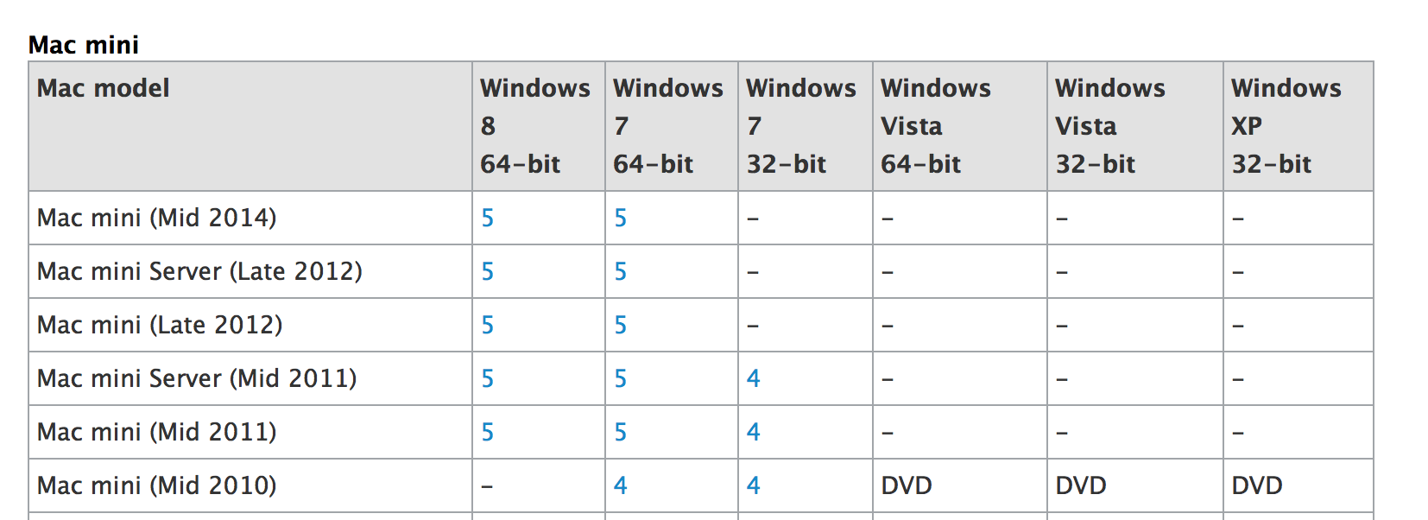Image resolution: width=1428 pixels, height=520 pixels.
Task: Click Windows 8 link for Mac mini (Mid 2011)
Action: 488,433
